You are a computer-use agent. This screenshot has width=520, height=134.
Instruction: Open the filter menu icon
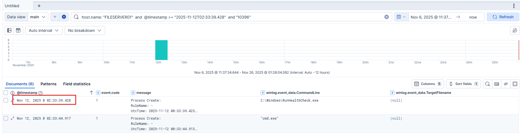pos(55,17)
